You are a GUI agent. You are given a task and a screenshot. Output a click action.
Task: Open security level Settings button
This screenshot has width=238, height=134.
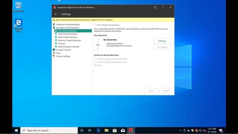point(162,41)
